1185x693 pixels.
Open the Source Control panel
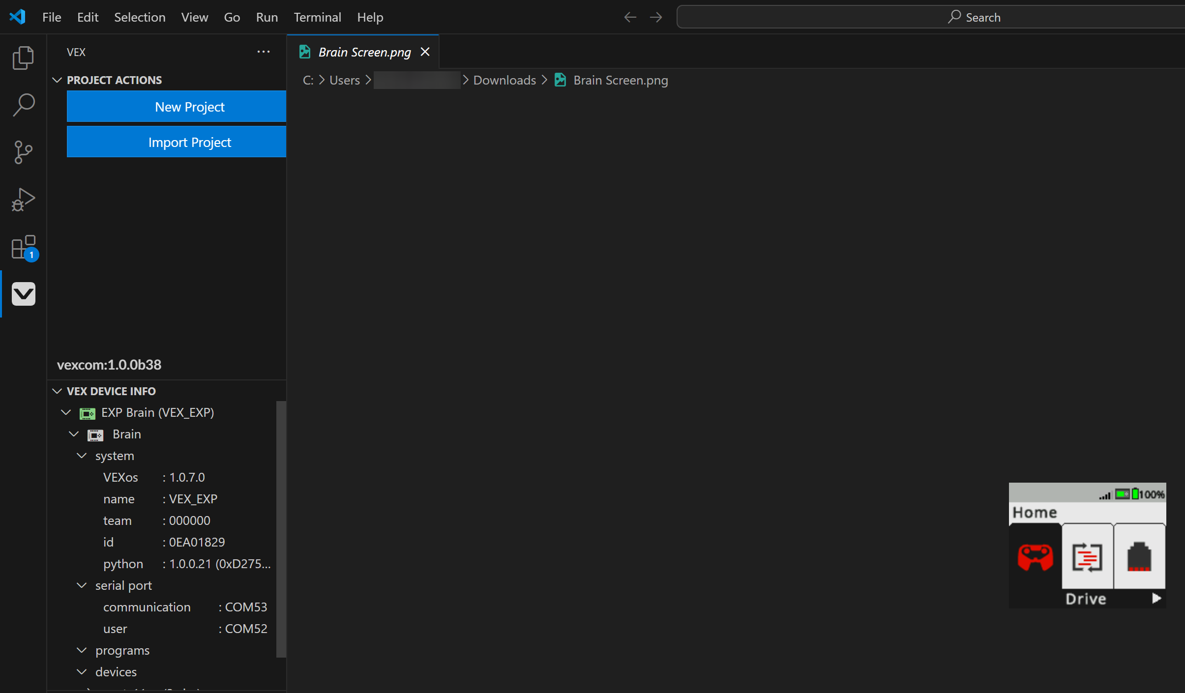[23, 152]
